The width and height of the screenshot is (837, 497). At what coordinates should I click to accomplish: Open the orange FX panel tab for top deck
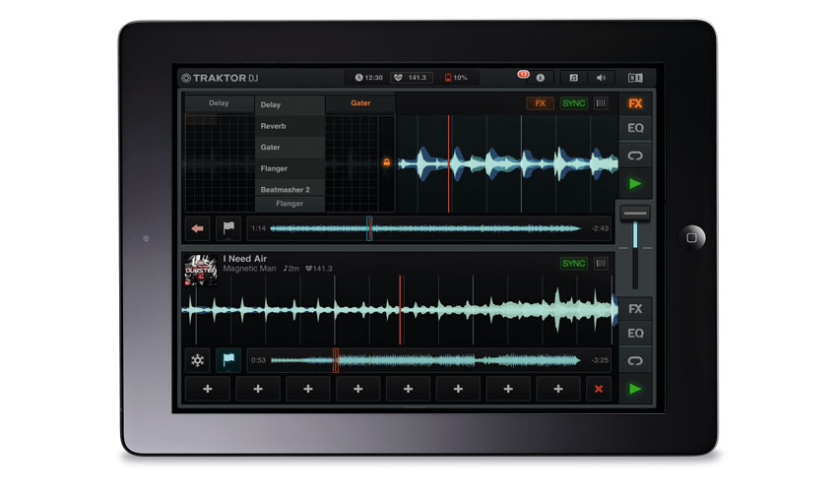pyautogui.click(x=635, y=103)
